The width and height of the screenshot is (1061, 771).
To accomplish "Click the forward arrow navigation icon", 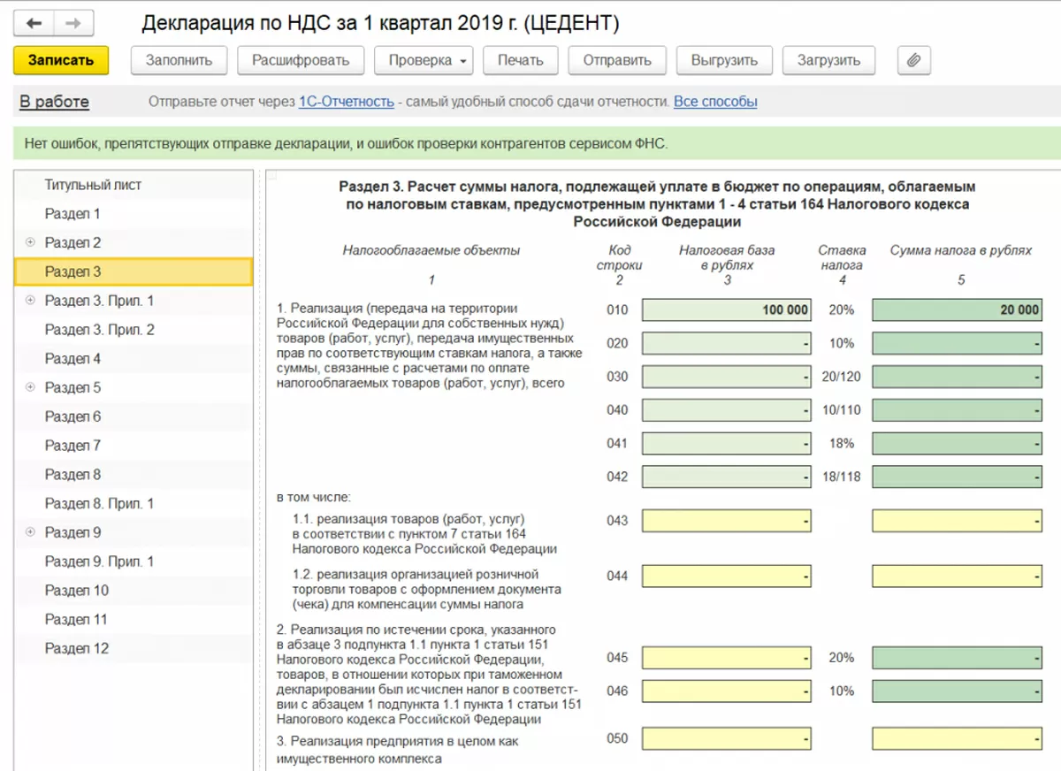I will [x=74, y=23].
